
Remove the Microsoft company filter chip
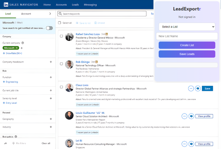tap(17, 48)
